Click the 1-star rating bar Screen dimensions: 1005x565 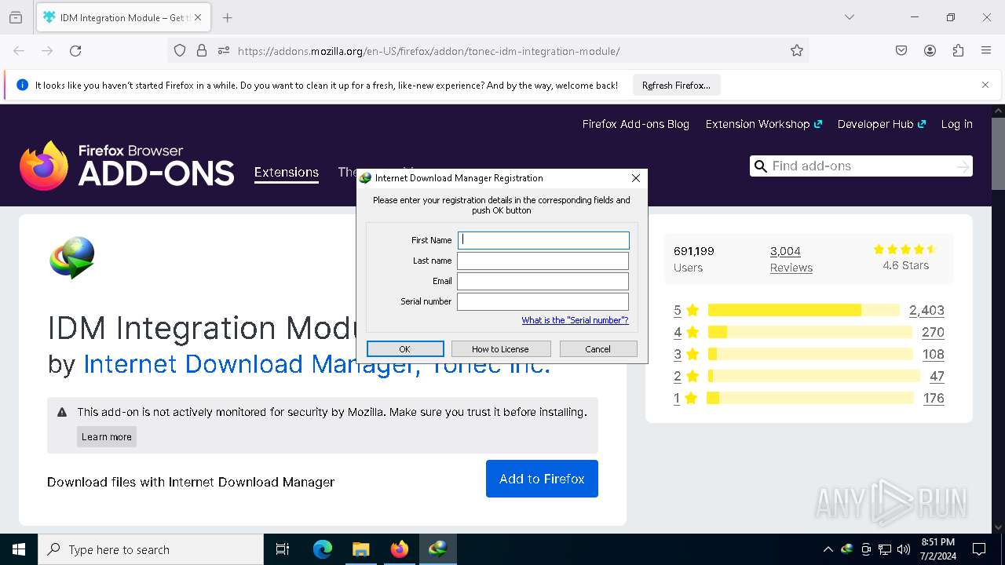coord(810,398)
